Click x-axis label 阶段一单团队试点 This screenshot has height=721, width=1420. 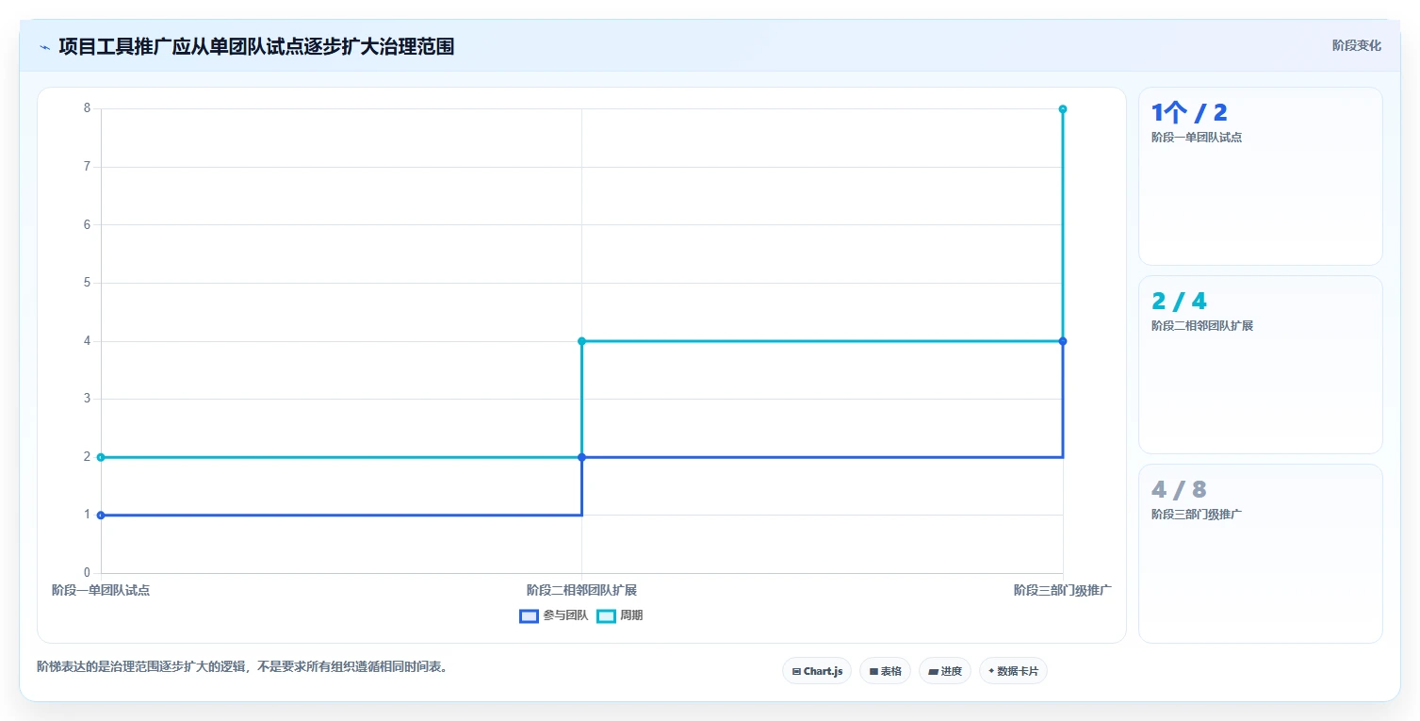click(101, 591)
